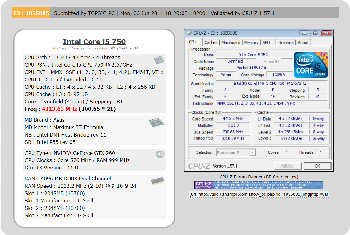Screen dimensions: 350x235
Task: Click the CPU chip icon
Action: pos(158,60)
